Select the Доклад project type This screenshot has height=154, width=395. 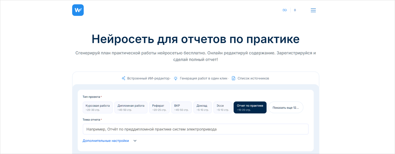tap(203, 107)
